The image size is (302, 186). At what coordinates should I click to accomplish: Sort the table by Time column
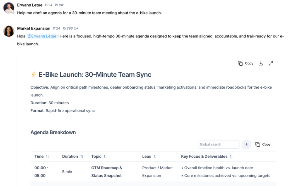click(48, 156)
